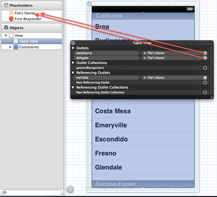
Task: Click gestureRecognizers connection circle
Action: click(205, 68)
